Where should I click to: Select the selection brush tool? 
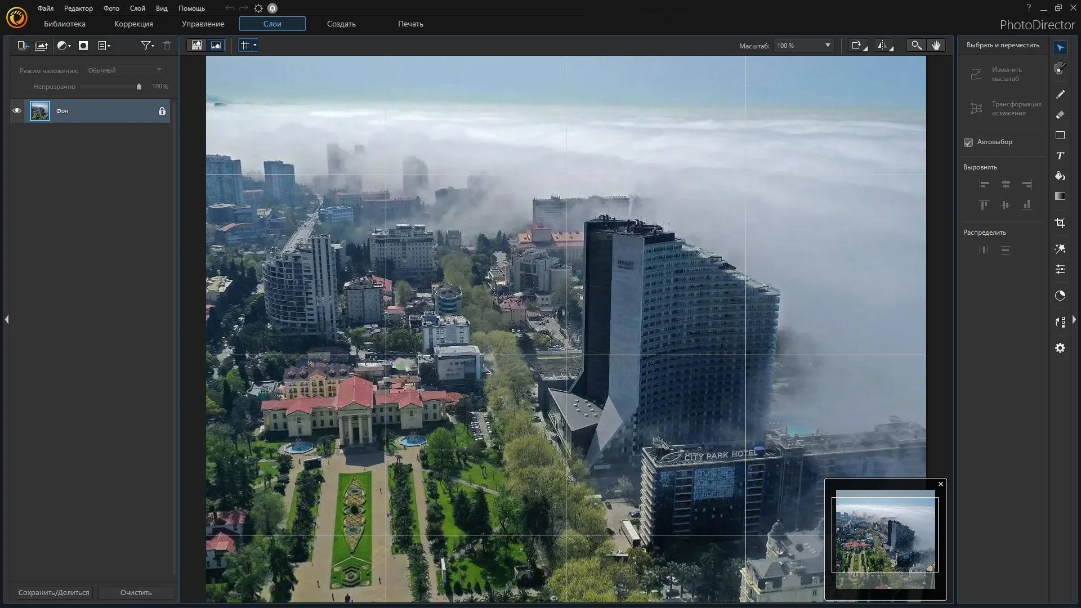[x=1060, y=69]
